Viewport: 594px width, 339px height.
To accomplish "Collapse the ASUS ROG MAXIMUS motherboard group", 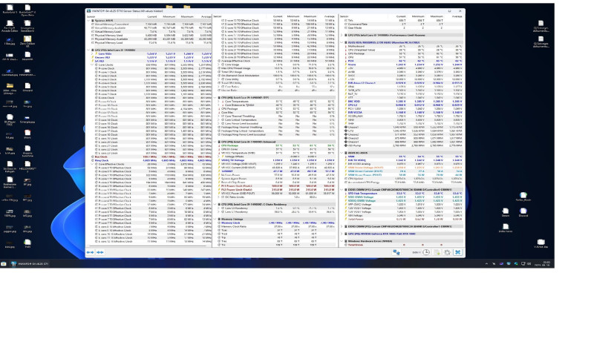I will (342, 43).
